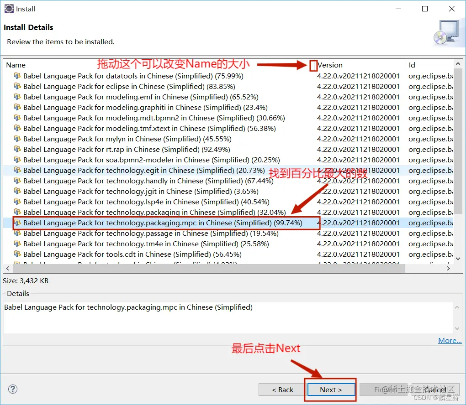Click the plugin icon beside the modeling.mdt.bpmn2 language pack
Screen dimensions: 466x405
17,118
